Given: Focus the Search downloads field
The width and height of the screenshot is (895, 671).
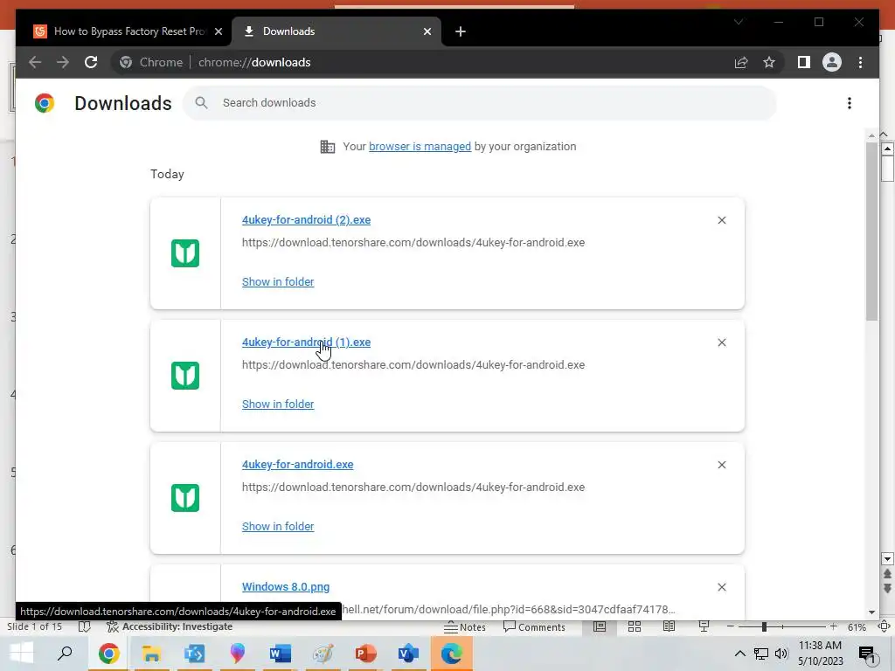Looking at the screenshot, I should pos(480,103).
